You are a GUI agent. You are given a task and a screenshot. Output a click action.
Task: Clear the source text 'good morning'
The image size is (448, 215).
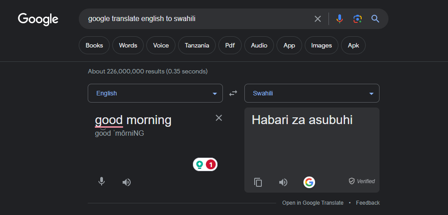coord(219,118)
